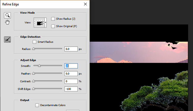Click the Feather px value field
The height and width of the screenshot is (111, 193).
[71, 74]
